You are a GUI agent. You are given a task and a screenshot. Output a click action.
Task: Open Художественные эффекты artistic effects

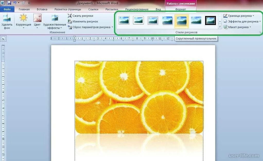point(55,21)
